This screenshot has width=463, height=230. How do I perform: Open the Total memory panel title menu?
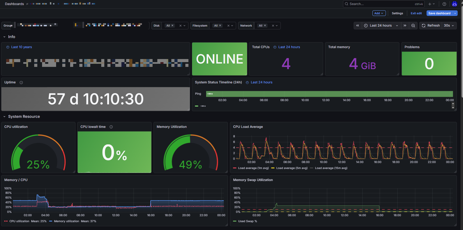339,47
